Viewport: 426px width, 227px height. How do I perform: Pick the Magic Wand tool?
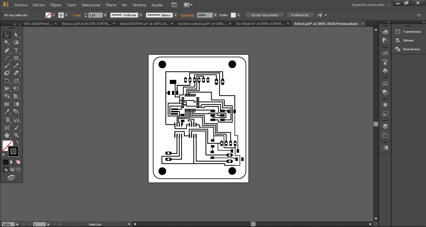[7, 43]
